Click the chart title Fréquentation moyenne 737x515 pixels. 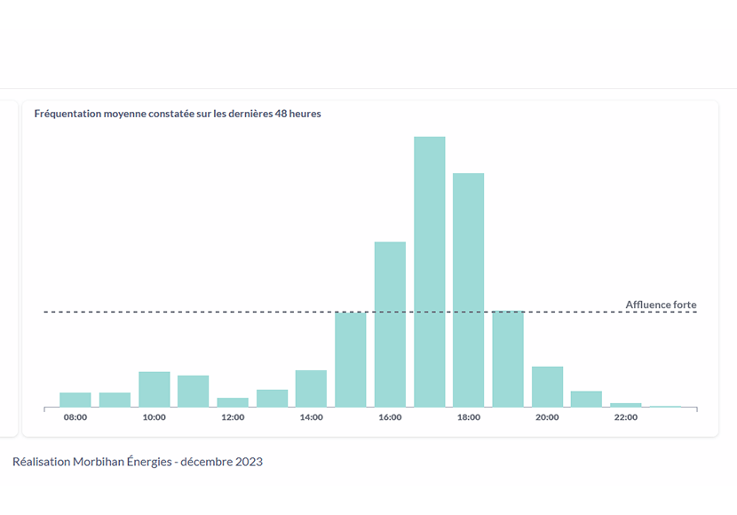[x=178, y=114]
